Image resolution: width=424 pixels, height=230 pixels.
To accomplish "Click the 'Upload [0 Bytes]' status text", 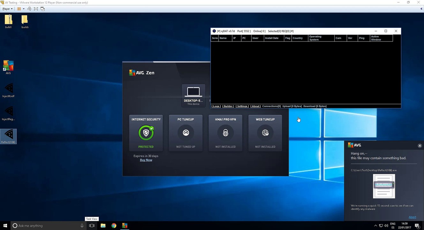I will pos(292,106).
